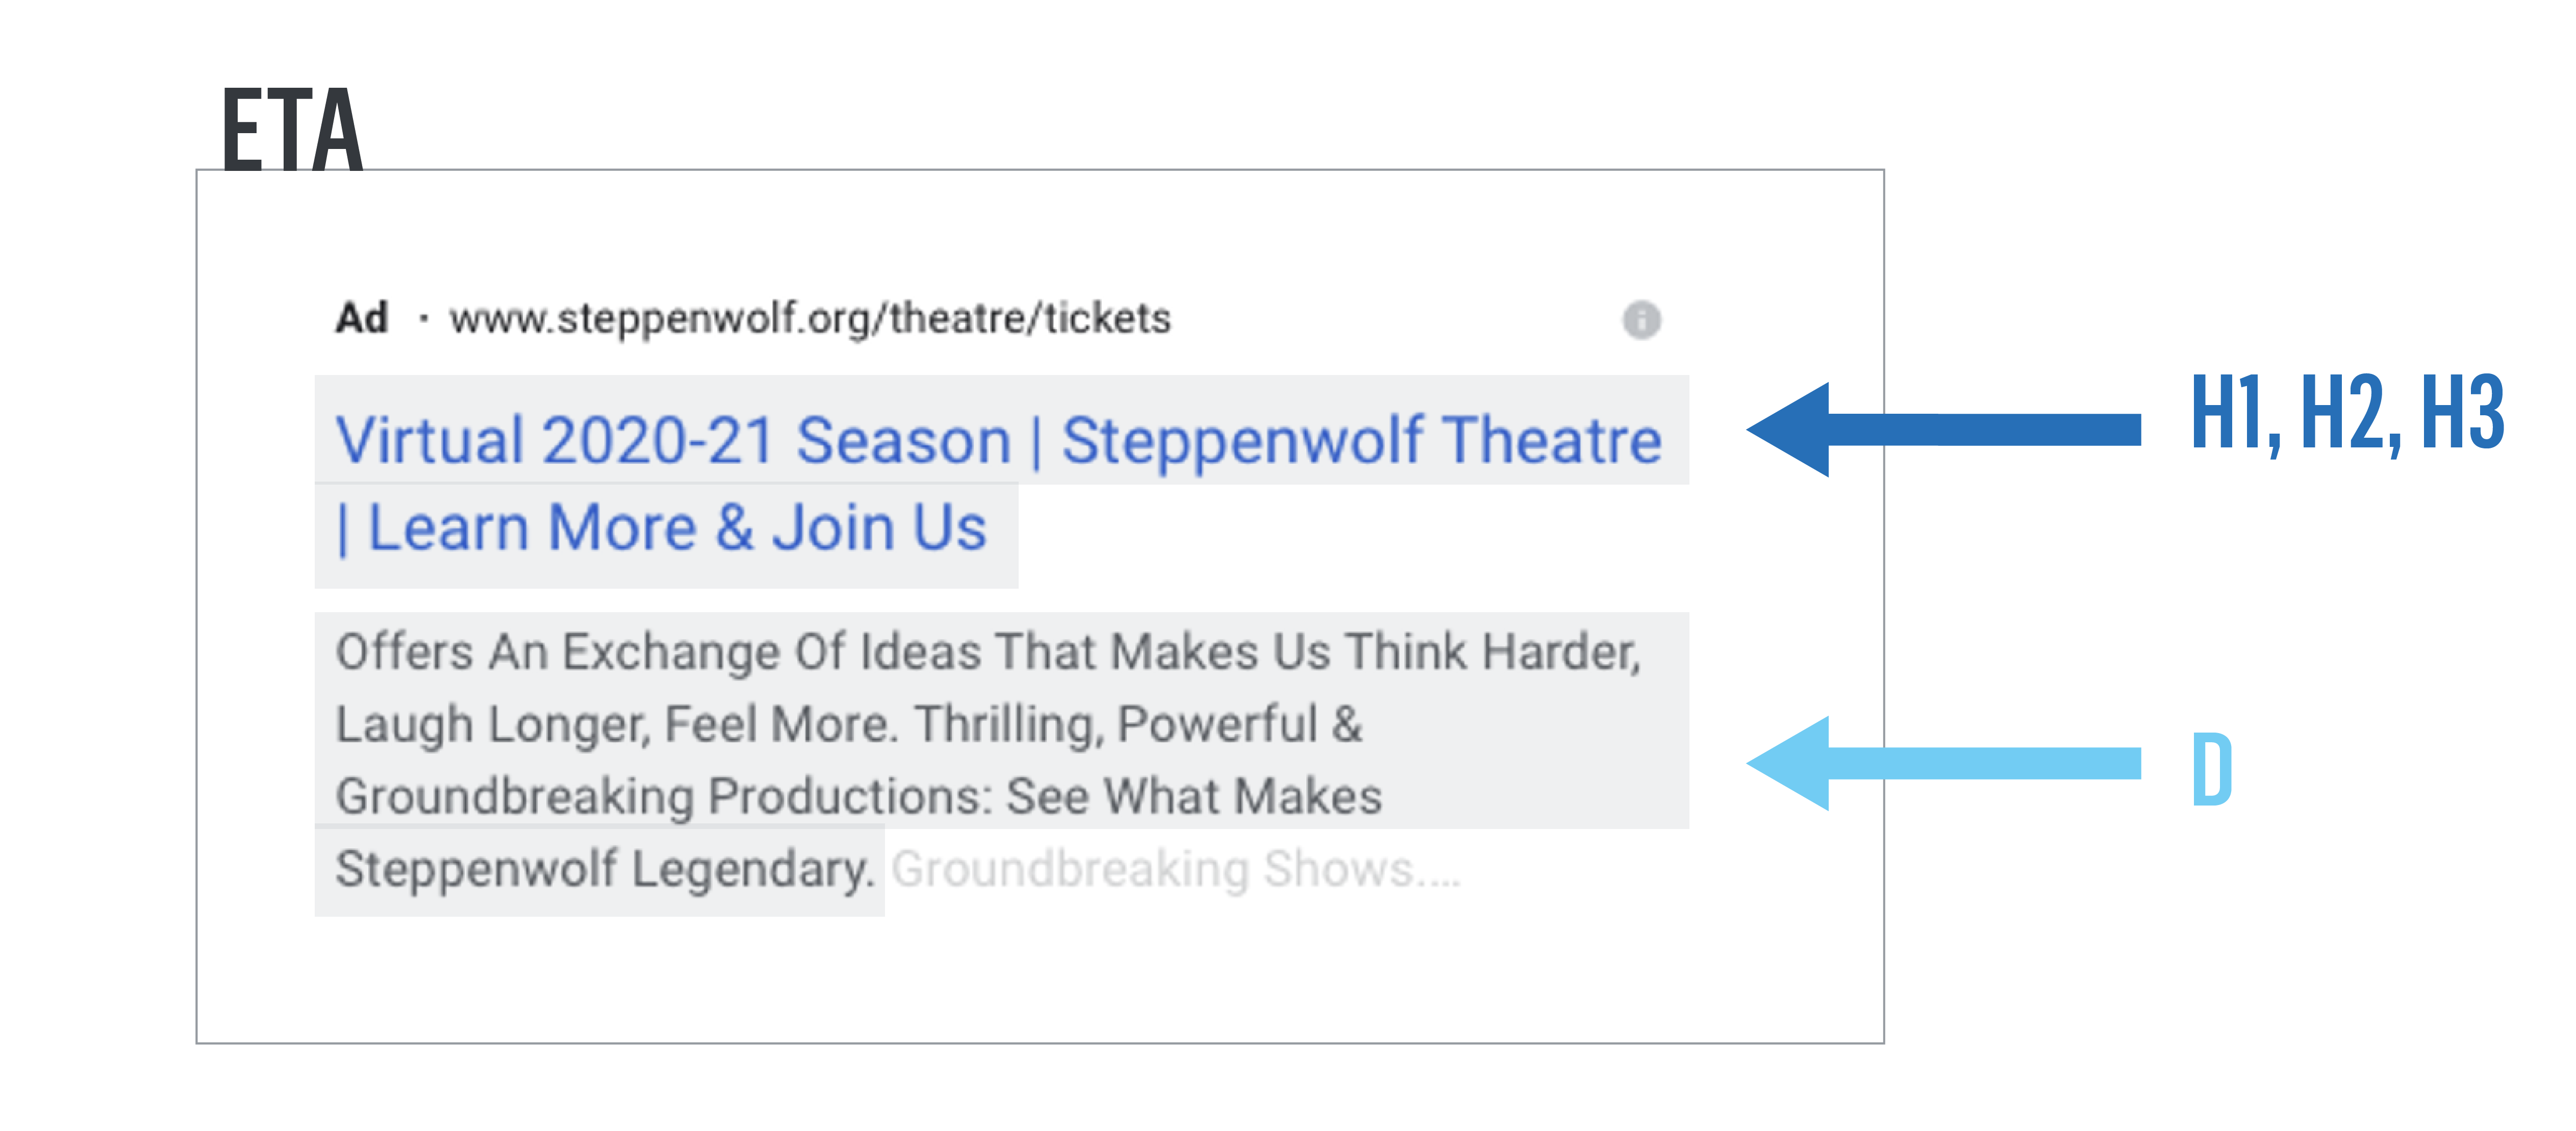
Task: Click the ETA heading above the box
Action: [x=291, y=129]
